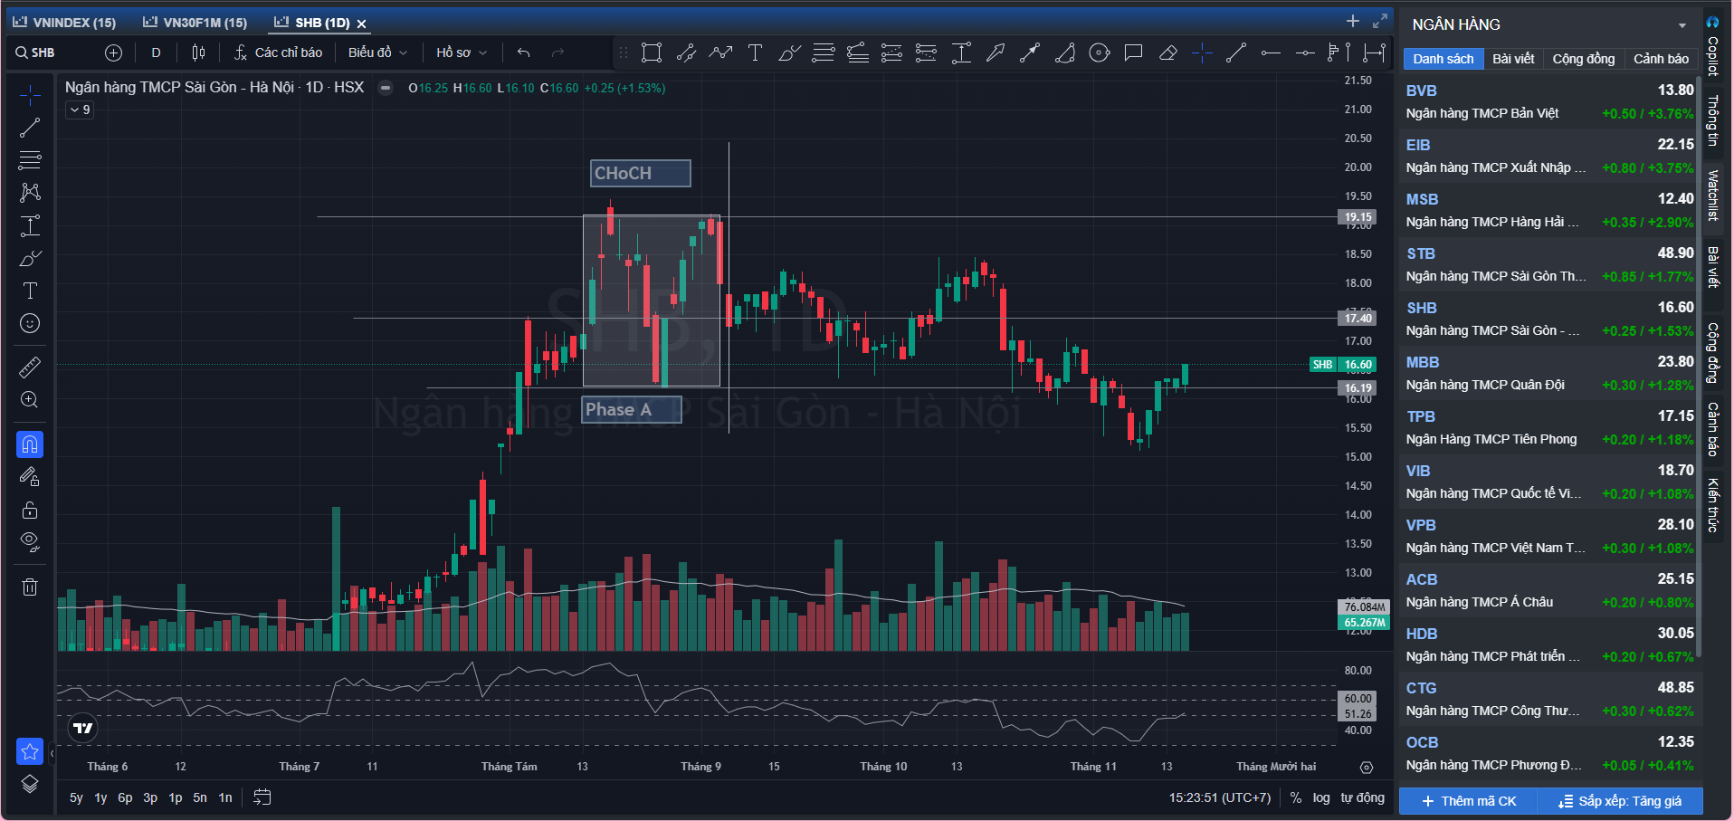1734x821 pixels.
Task: Open the emoji icons tool
Action: (30, 323)
